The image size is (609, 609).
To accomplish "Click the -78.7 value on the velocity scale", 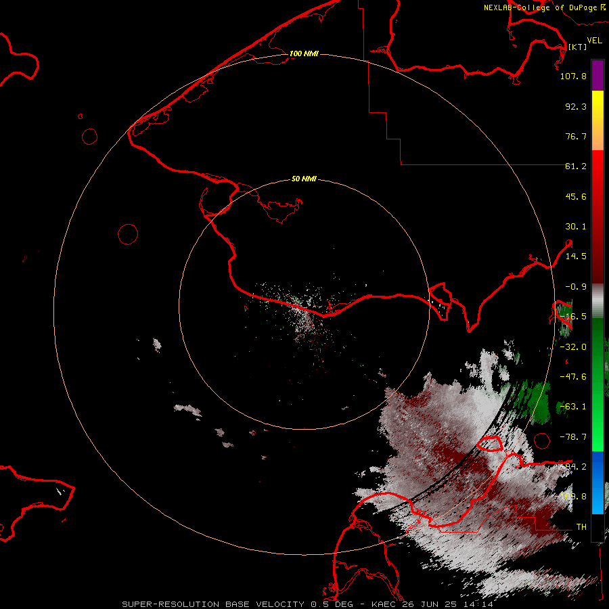I will coord(573,437).
